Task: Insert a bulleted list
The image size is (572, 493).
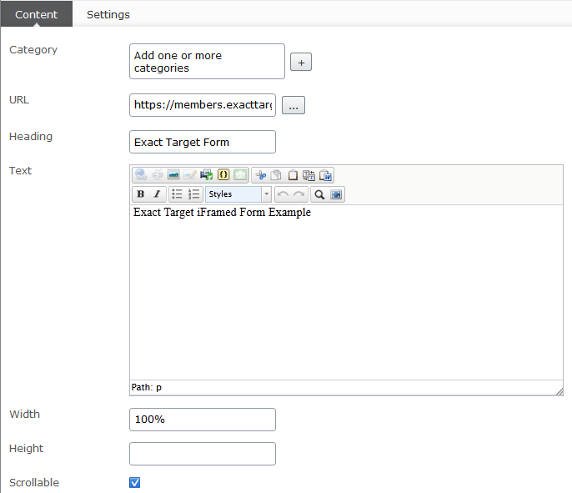Action: (x=177, y=194)
